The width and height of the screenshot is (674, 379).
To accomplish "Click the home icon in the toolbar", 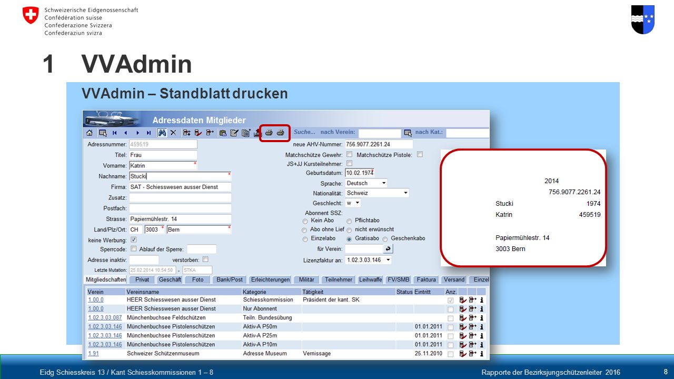I will tap(90, 133).
